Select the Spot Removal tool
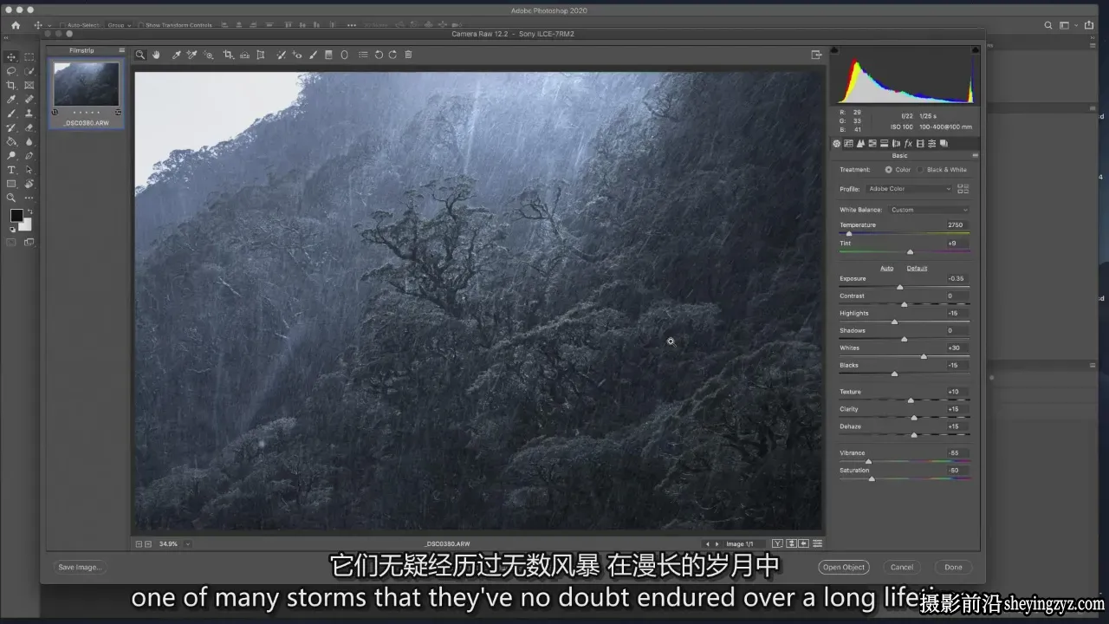Viewport: 1109px width, 624px height. [x=282, y=55]
